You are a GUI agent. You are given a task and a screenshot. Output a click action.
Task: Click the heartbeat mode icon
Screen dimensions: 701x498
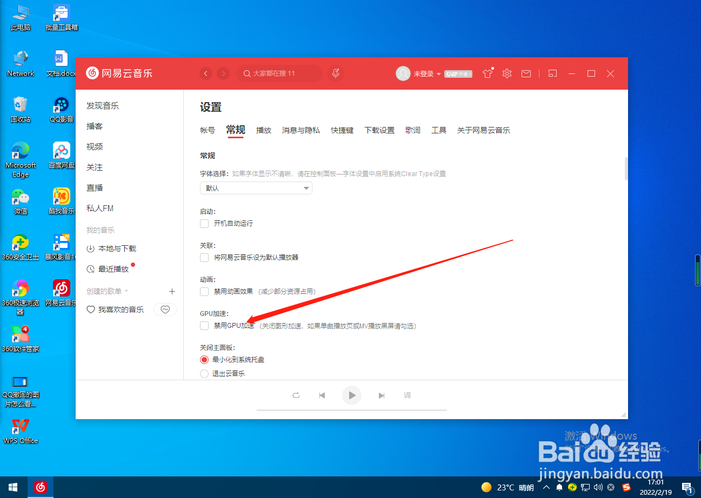(x=165, y=309)
